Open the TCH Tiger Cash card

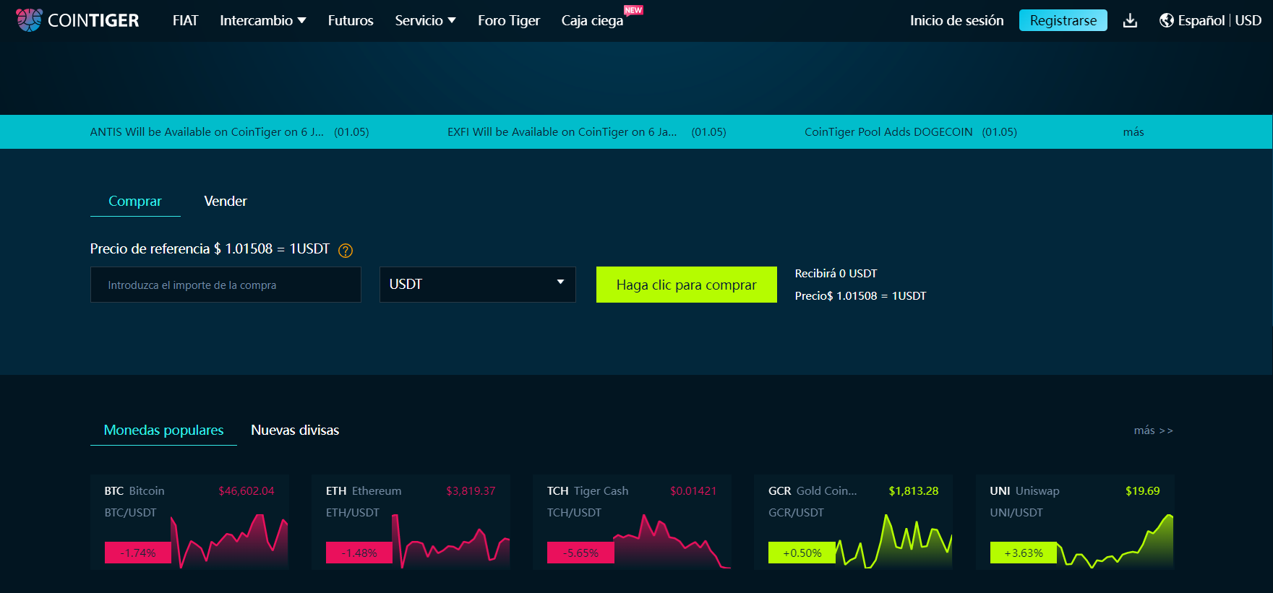(x=632, y=522)
